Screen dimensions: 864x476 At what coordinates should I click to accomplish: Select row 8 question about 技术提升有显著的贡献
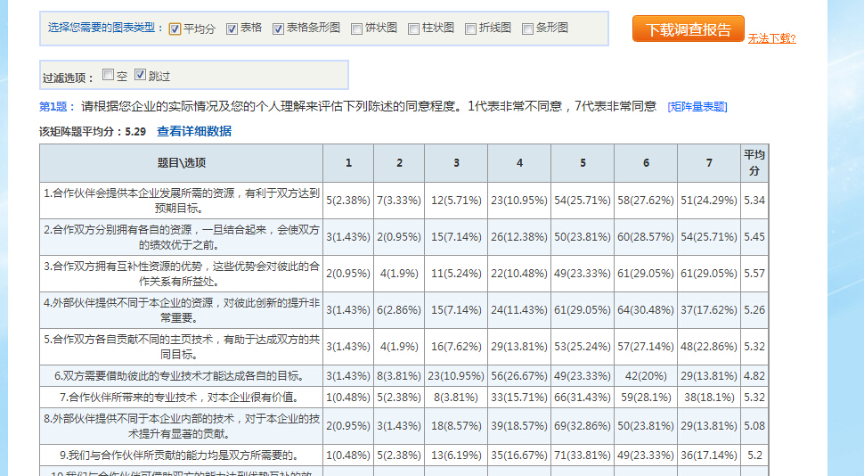point(182,426)
